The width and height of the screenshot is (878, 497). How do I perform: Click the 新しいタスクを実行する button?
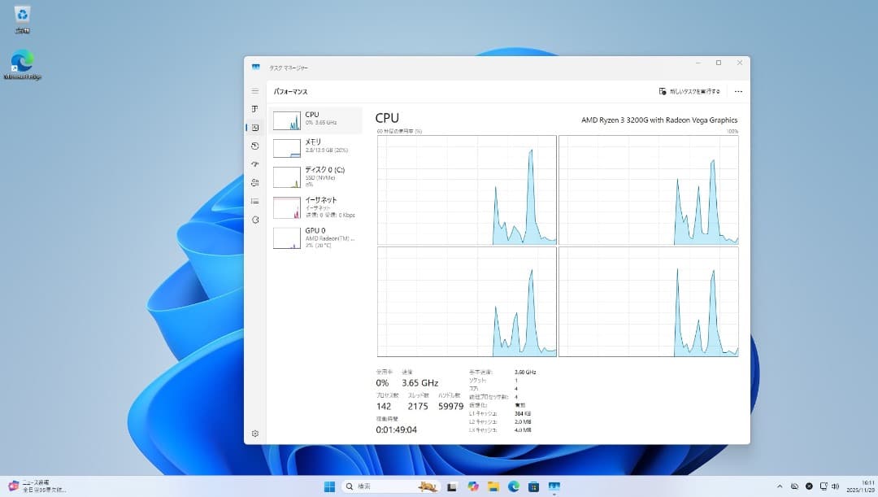coord(691,92)
